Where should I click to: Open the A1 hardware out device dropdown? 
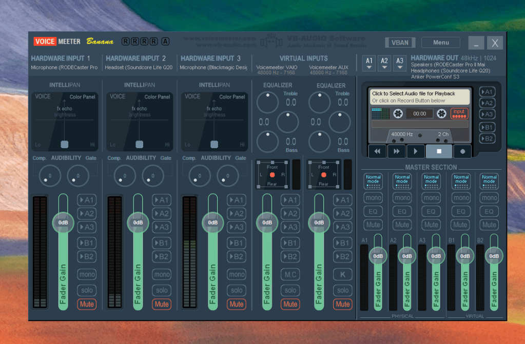(369, 63)
